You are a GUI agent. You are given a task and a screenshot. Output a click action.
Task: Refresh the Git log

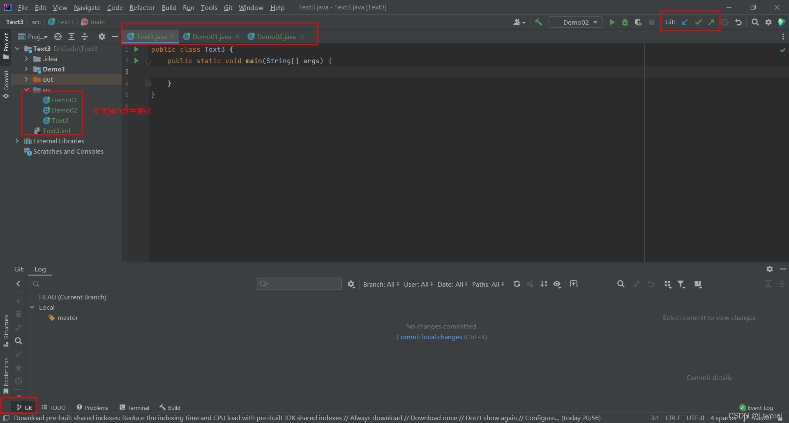517,284
